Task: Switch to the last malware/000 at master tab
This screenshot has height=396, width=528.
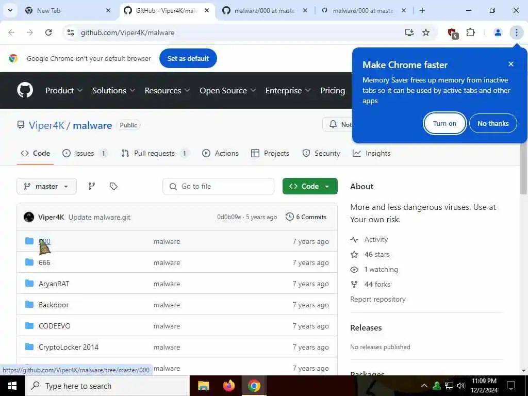Action: (364, 10)
